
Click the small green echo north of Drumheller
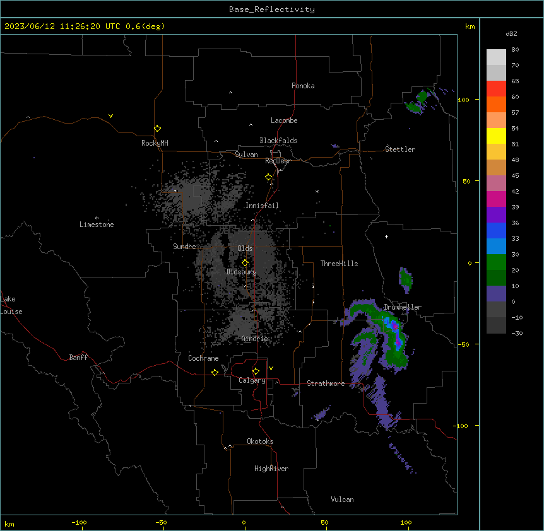click(x=405, y=279)
